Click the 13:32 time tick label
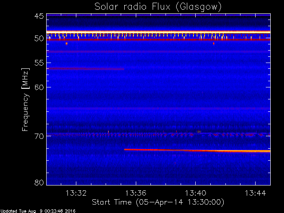Image resolution: width=284 pixels, height=213 pixels. pyautogui.click(x=76, y=193)
